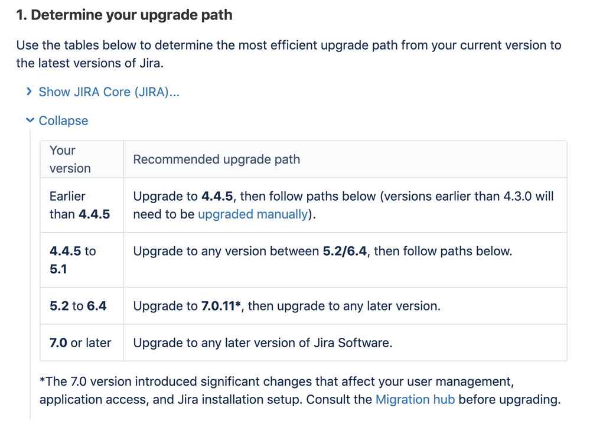Click the 'Upgrade to any version between 5.2/6.4' cell
Screen dimensions: 590x437
click(345, 260)
